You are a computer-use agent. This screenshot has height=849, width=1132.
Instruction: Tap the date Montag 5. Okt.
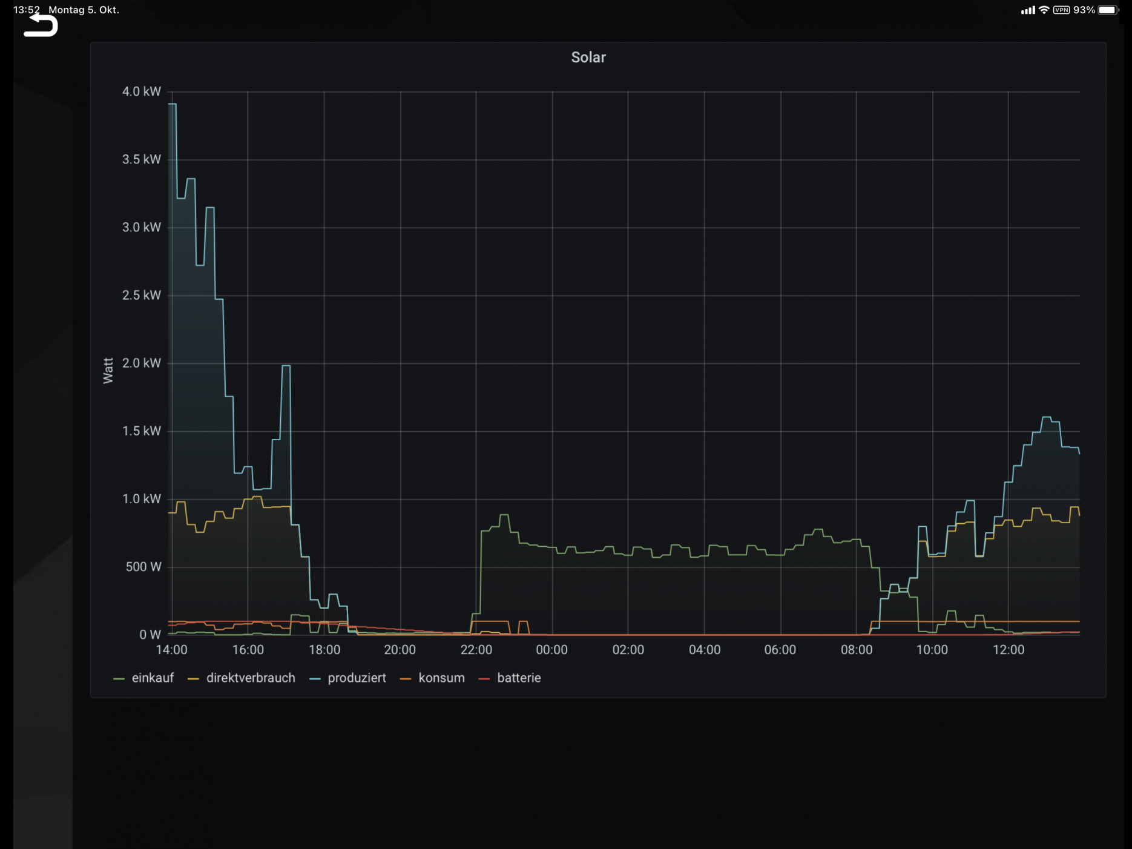click(x=84, y=10)
